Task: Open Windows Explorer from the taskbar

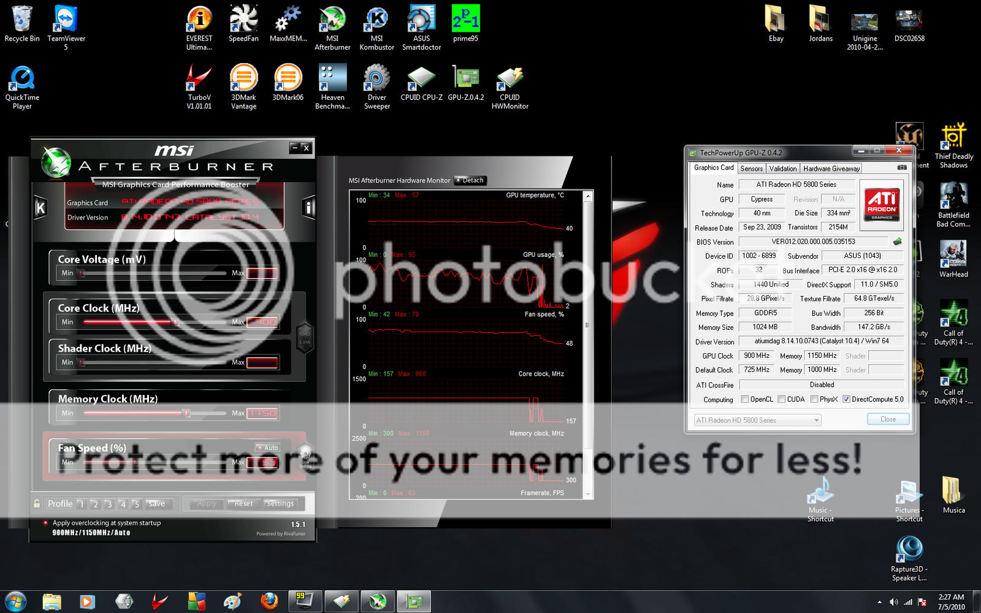Action: tap(52, 601)
